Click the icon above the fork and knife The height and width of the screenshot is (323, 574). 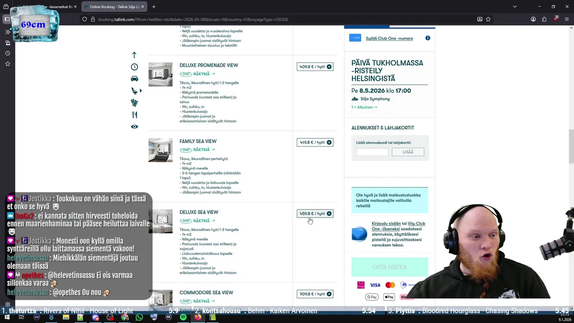(x=134, y=103)
